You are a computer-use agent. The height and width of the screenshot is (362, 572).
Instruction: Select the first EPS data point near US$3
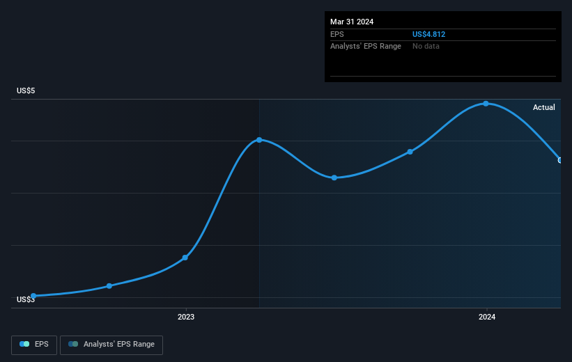click(x=33, y=296)
